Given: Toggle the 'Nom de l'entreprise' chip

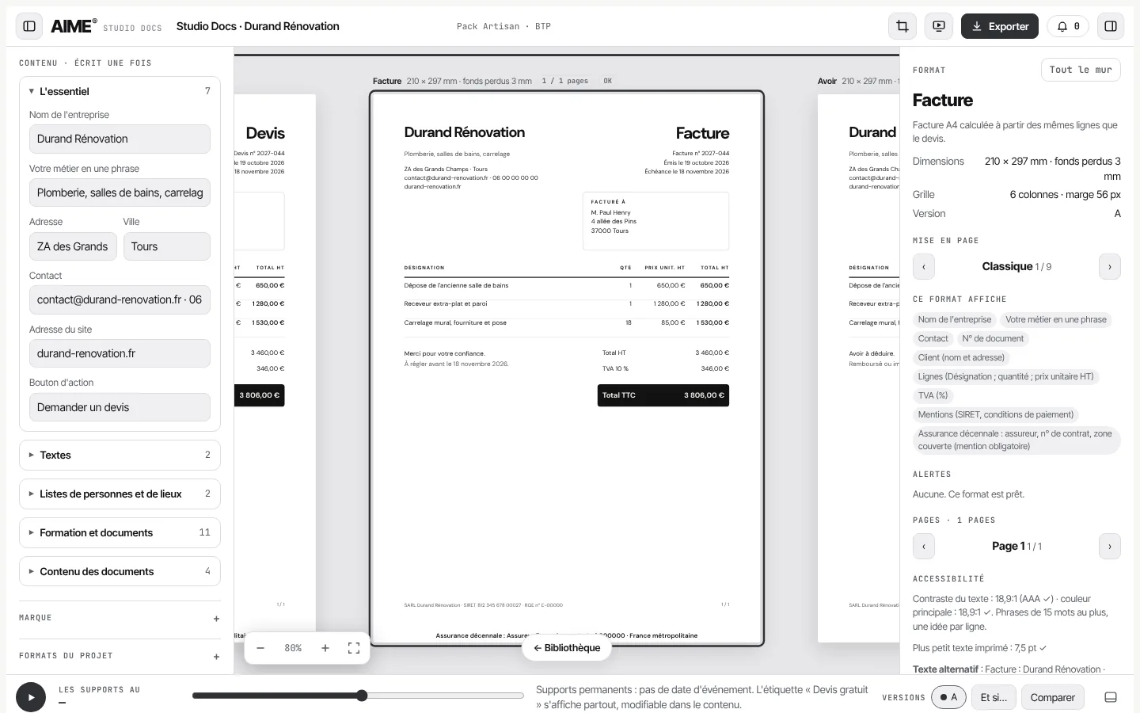Looking at the screenshot, I should (955, 319).
